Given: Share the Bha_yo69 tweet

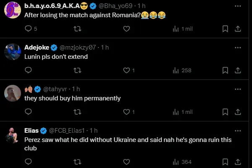Looking at the screenshot, I should pos(237,29).
